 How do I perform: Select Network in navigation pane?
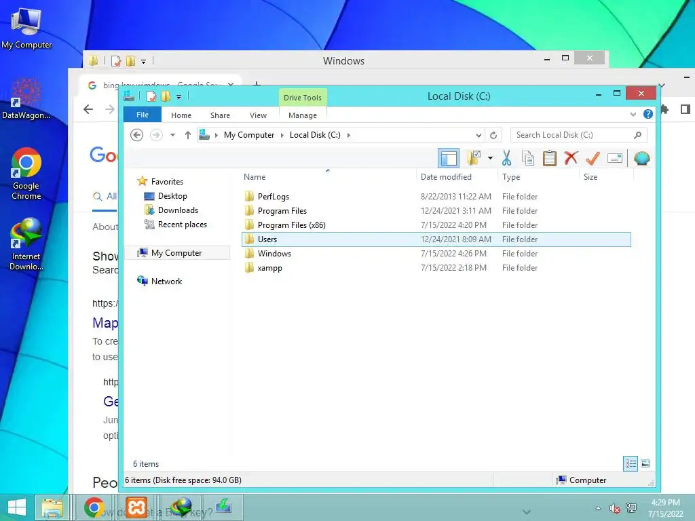[x=167, y=282]
